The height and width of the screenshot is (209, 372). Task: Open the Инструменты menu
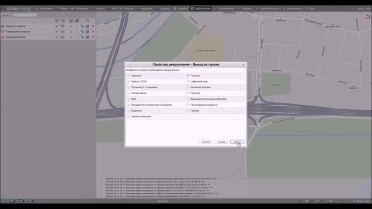(x=292, y=9)
